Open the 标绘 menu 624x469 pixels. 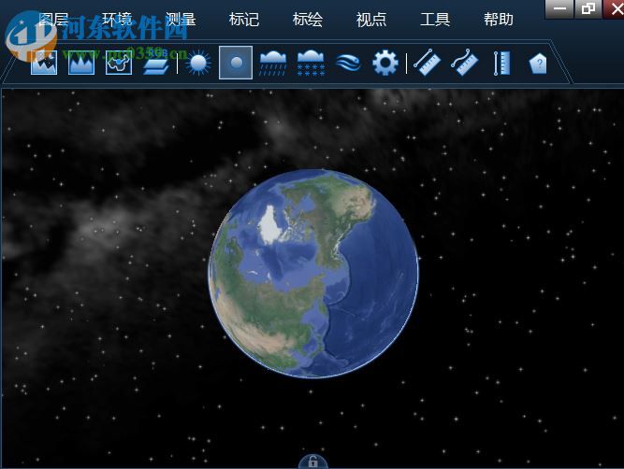(308, 19)
